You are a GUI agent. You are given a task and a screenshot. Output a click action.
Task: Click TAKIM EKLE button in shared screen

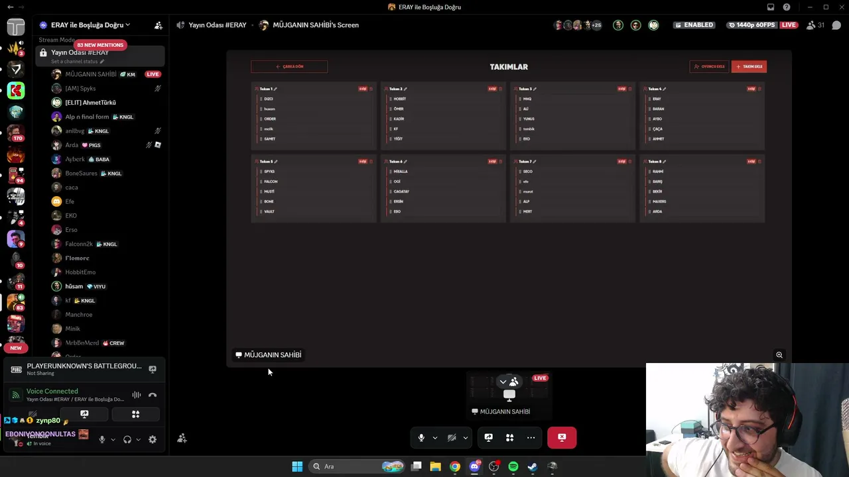click(749, 66)
